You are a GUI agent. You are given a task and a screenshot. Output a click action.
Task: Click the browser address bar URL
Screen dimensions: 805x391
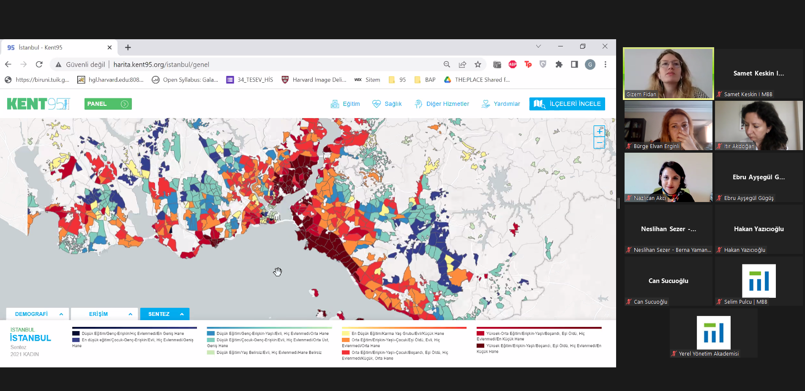click(x=161, y=65)
